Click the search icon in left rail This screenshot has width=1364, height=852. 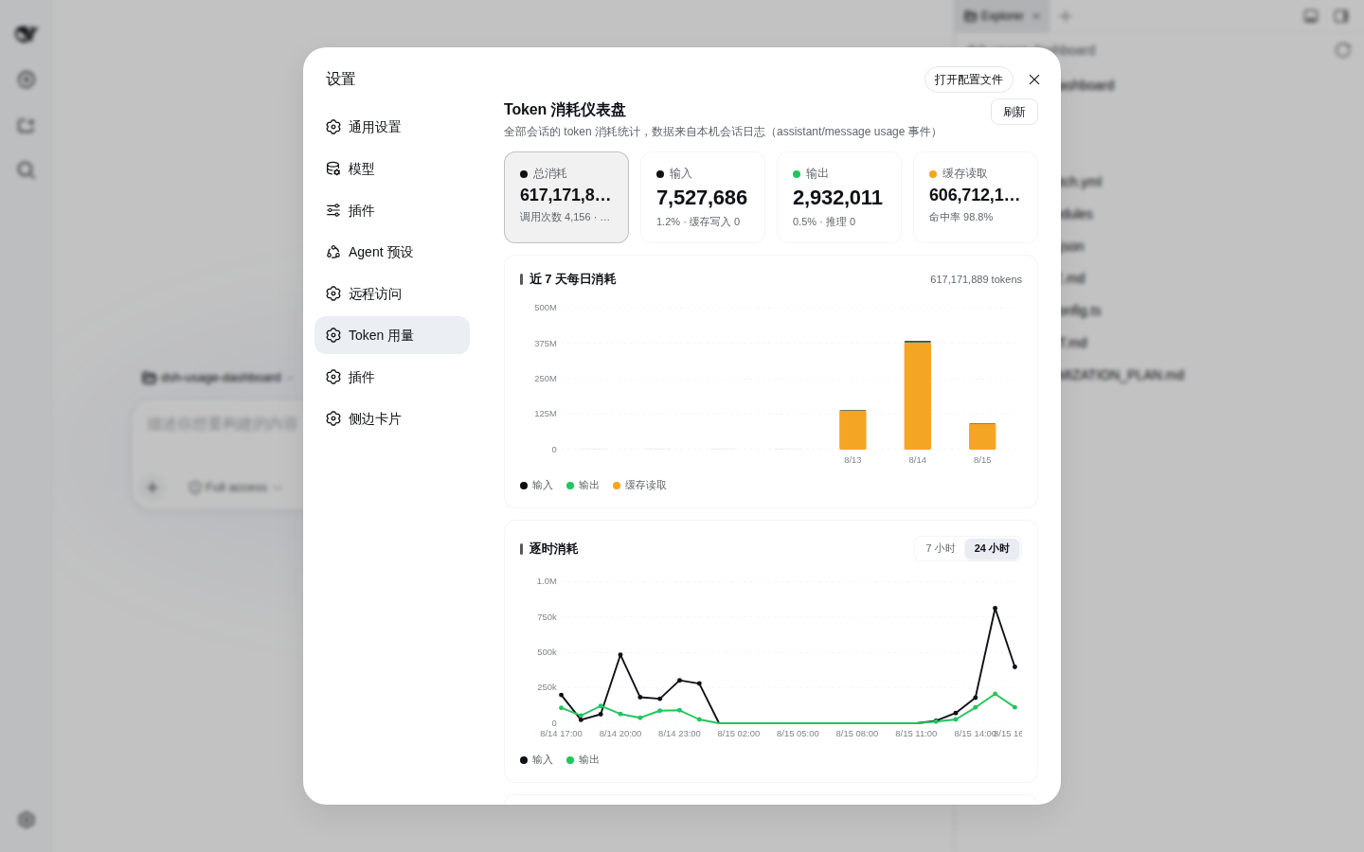tap(27, 170)
